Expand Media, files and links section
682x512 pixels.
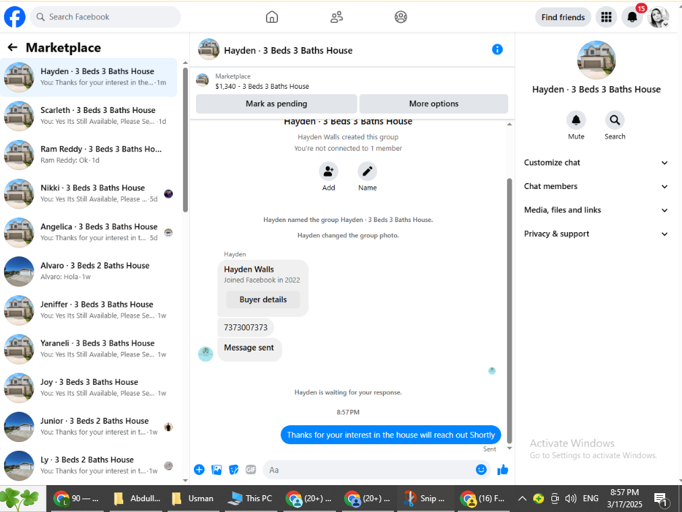click(x=595, y=210)
